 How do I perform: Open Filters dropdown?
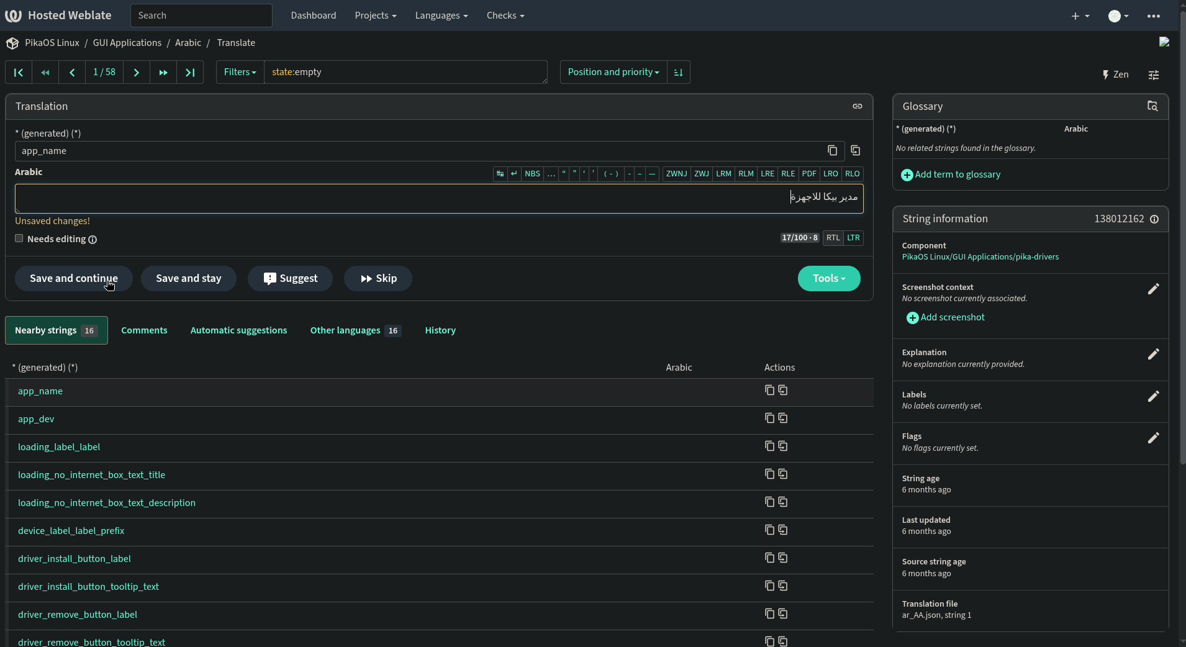(x=240, y=72)
